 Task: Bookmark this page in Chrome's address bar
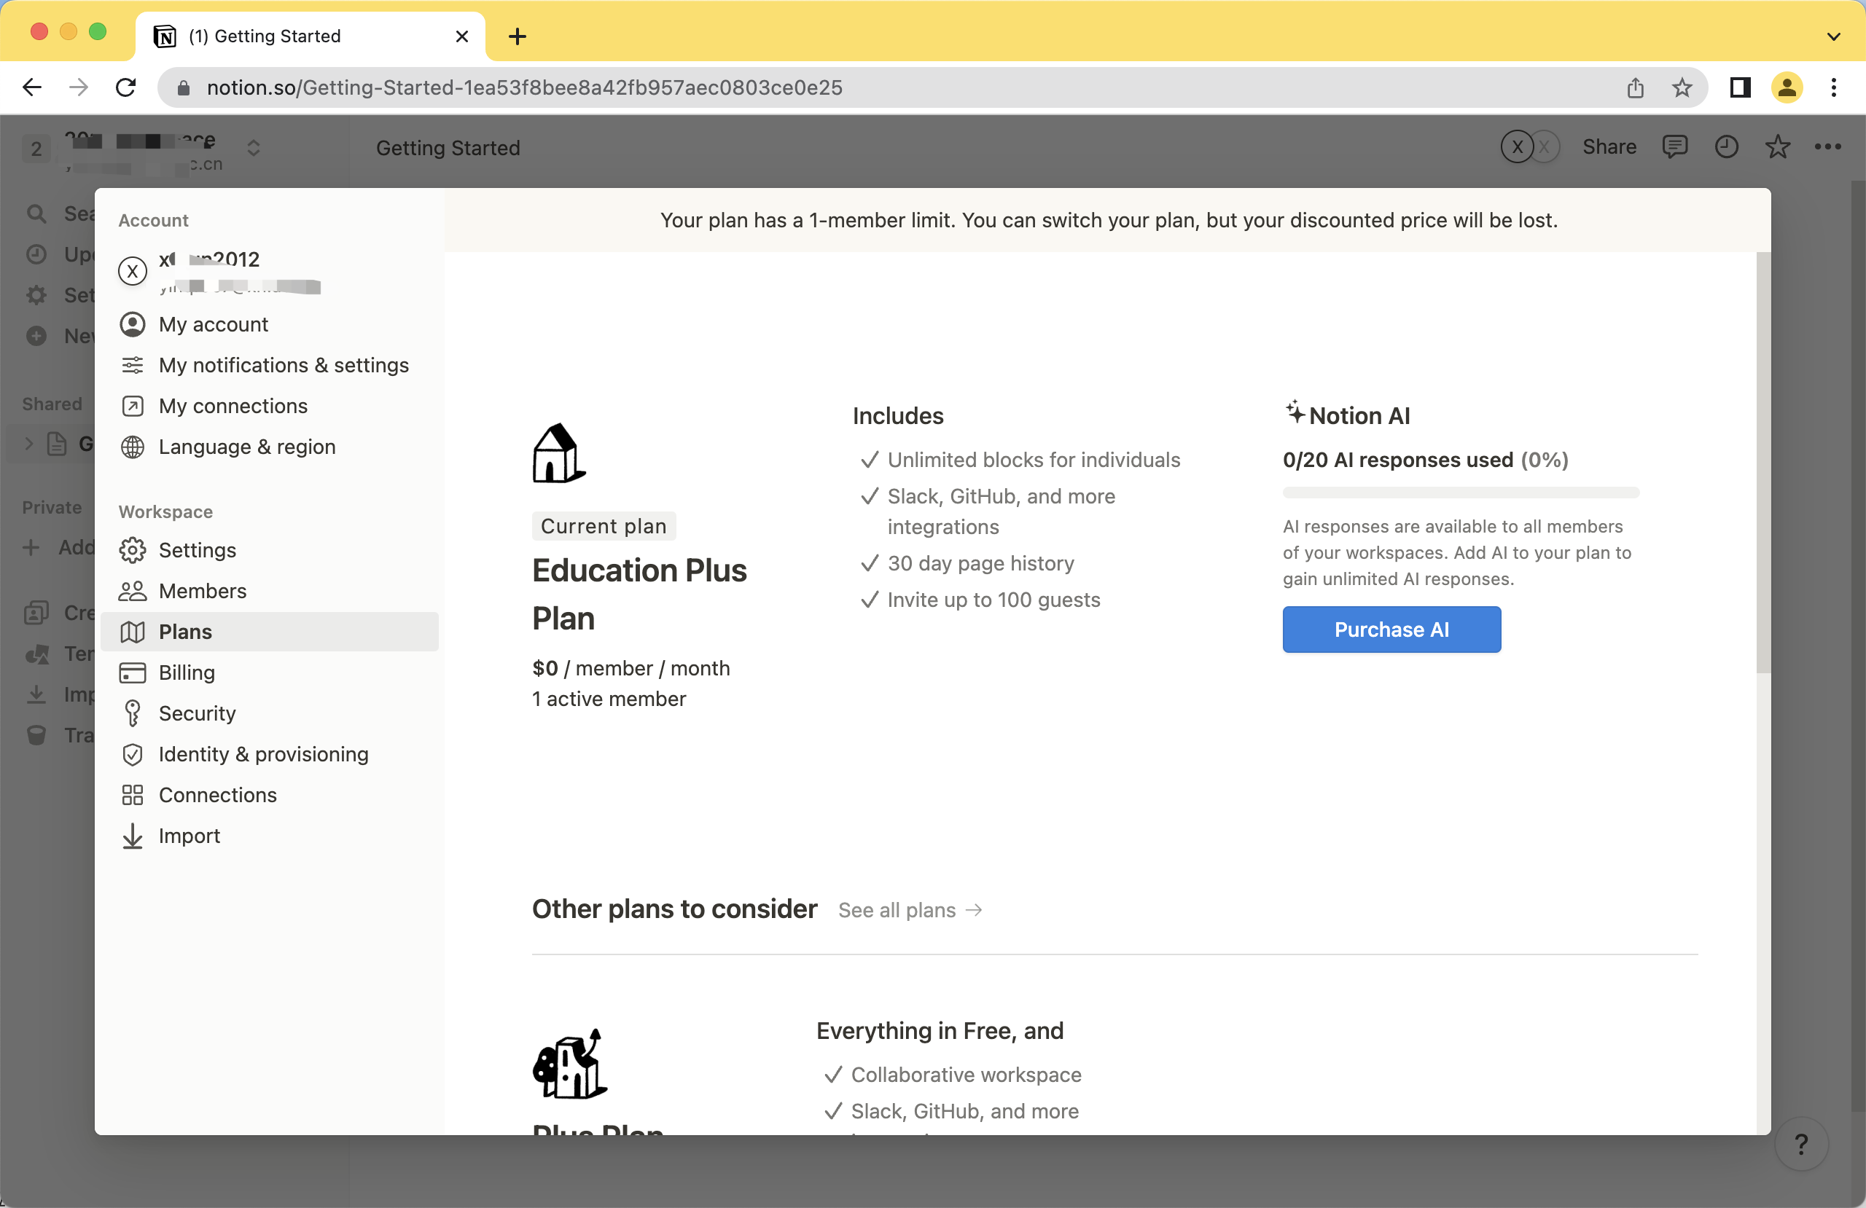tap(1681, 88)
